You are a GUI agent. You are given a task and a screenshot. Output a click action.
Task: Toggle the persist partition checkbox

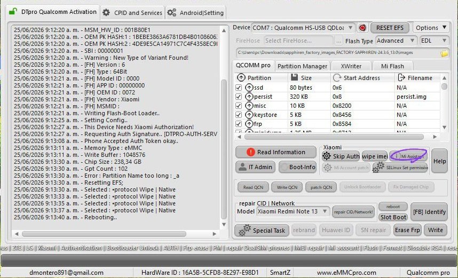(x=239, y=97)
